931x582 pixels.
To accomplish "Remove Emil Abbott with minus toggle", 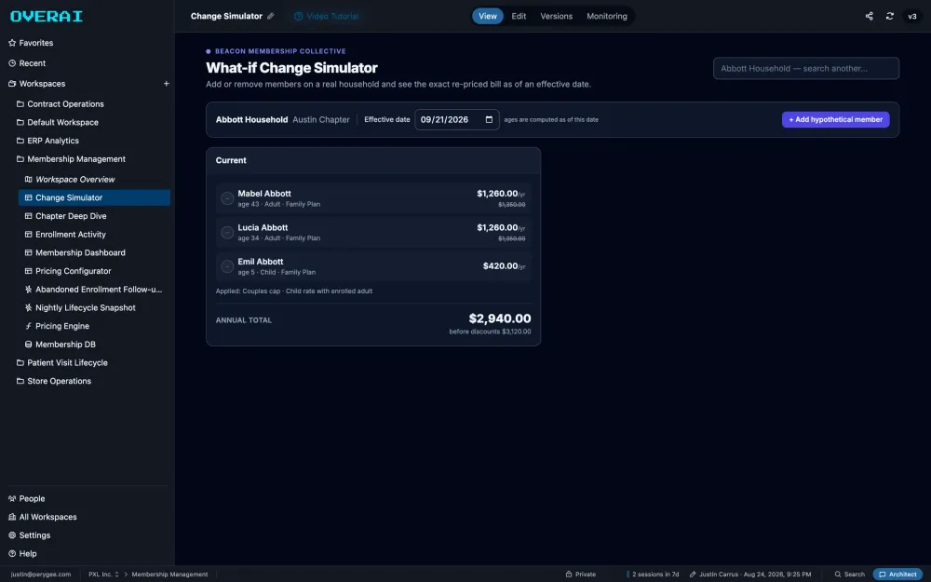I will pos(227,266).
